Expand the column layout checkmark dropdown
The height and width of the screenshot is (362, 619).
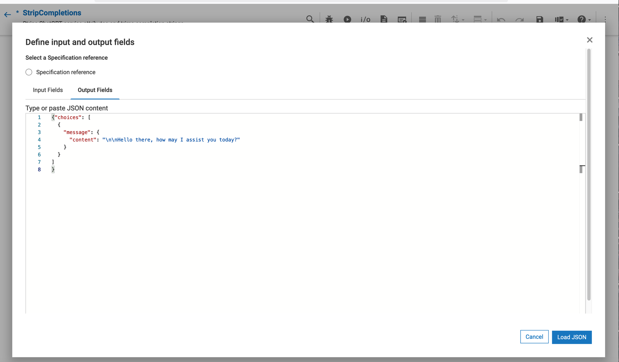point(561,19)
